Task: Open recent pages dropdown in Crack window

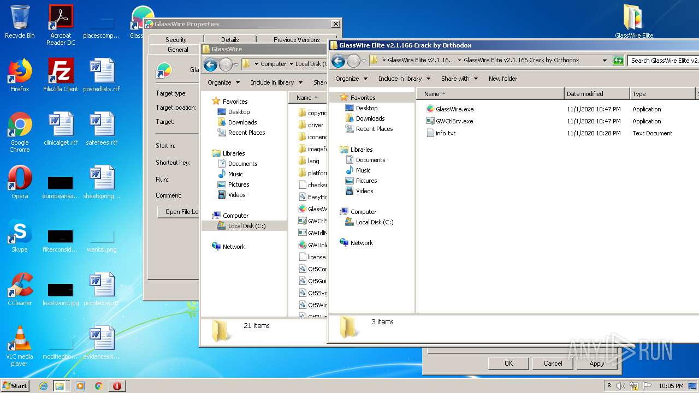Action: tap(365, 61)
